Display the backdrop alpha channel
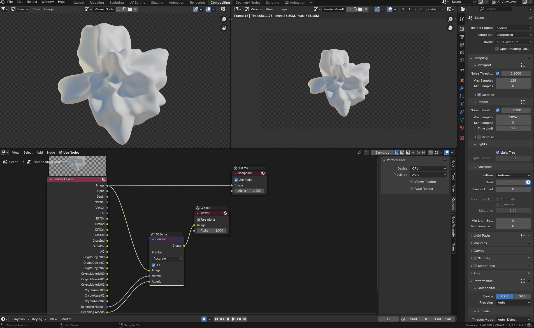Viewport: 534px width, 328px height. coord(408,153)
